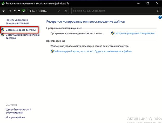Image resolution: width=162 pixels, height=123 pixels.
Task: Click text 'Windows не удалось найти резервную копию'
Action: click(90, 46)
